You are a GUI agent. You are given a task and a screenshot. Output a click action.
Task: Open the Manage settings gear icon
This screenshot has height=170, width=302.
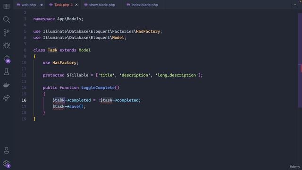pyautogui.click(x=7, y=164)
